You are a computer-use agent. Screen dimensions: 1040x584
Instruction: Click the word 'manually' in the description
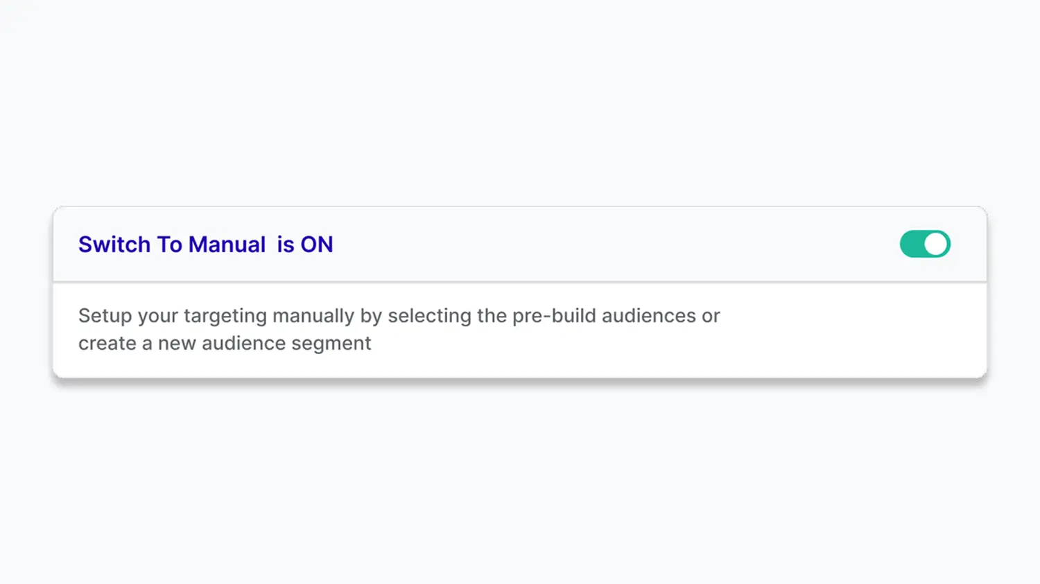[x=313, y=316]
